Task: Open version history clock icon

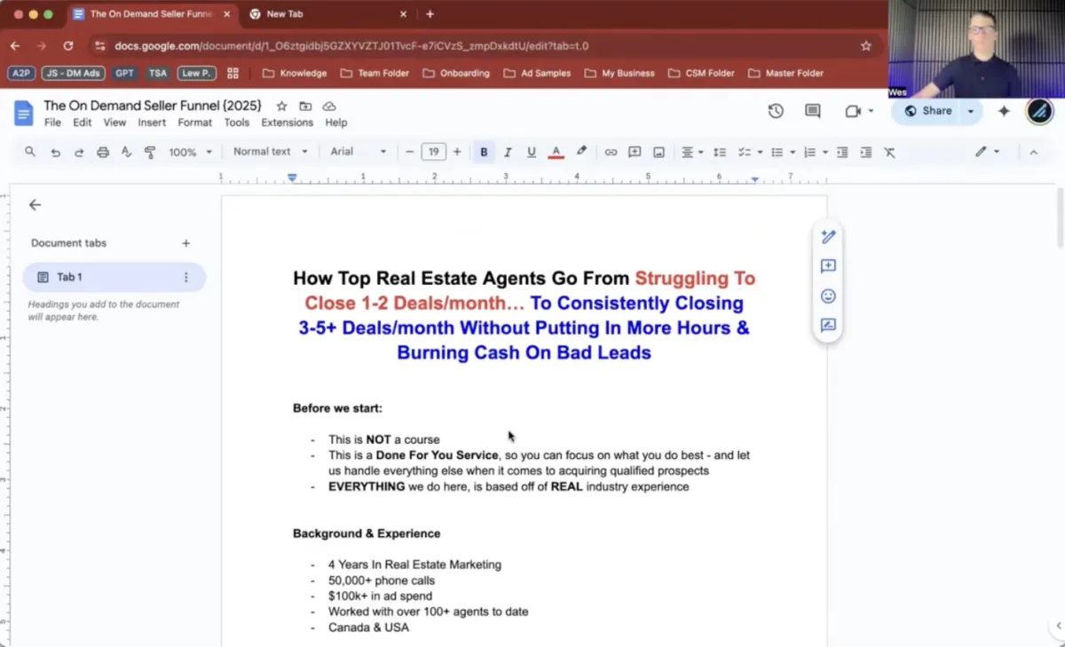Action: tap(776, 111)
